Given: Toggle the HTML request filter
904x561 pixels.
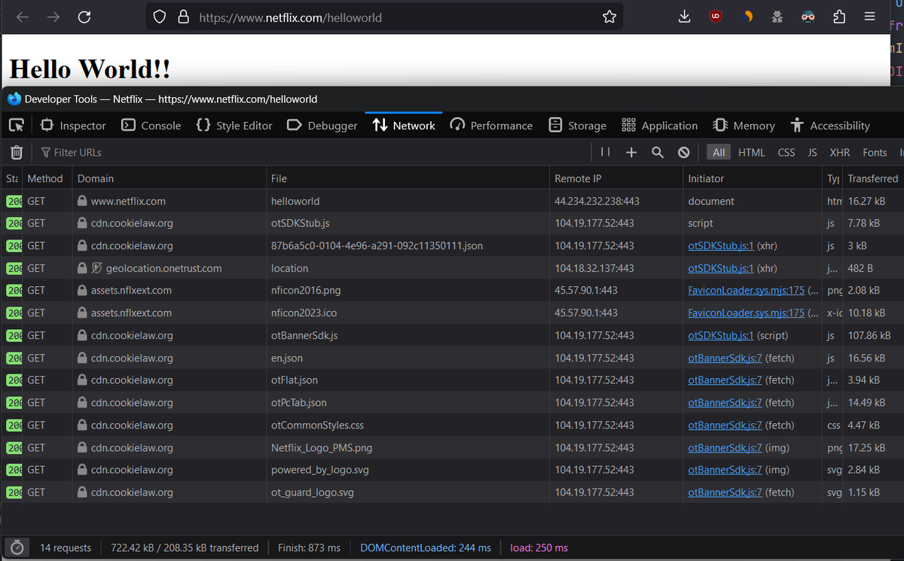Looking at the screenshot, I should coord(752,152).
